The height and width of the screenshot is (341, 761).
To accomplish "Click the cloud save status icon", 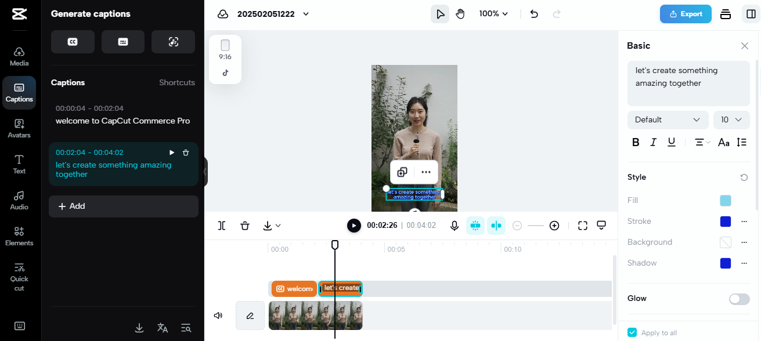I will pos(223,14).
